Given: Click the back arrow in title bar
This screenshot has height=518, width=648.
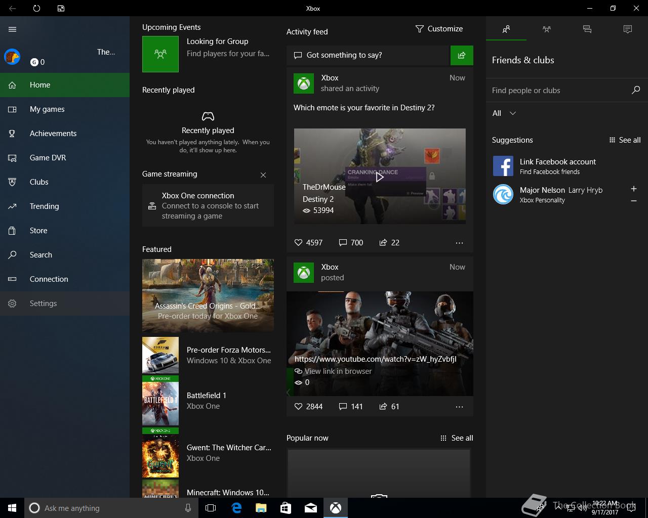Looking at the screenshot, I should [13, 8].
